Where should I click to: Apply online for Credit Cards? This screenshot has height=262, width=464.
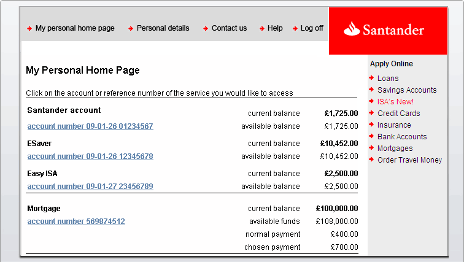tap(398, 114)
